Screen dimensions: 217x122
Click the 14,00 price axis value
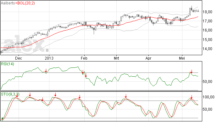click(207, 49)
